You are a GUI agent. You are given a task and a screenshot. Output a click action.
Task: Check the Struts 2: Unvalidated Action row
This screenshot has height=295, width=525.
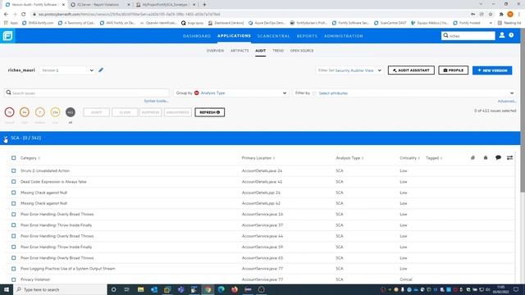point(13,170)
